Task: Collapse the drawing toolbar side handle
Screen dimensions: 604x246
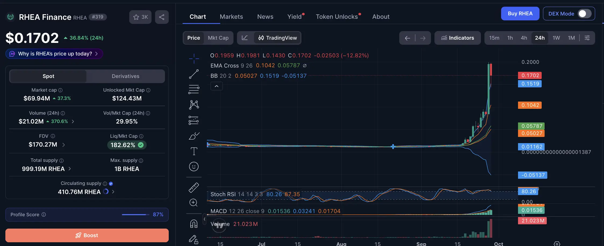Action: (x=204, y=219)
